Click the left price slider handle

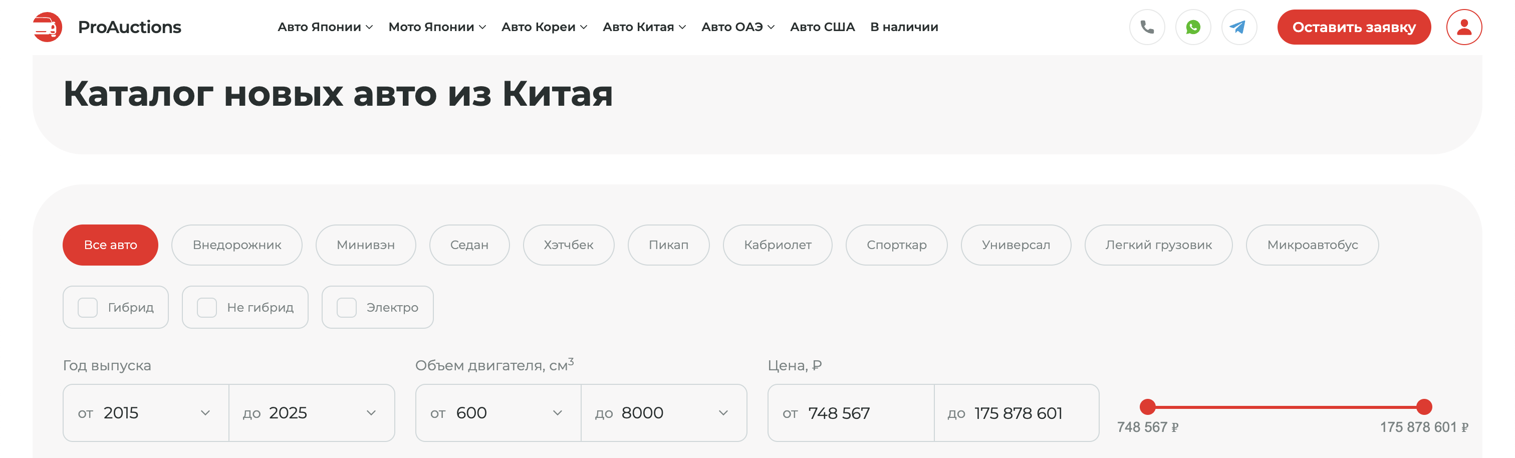pyautogui.click(x=1147, y=407)
